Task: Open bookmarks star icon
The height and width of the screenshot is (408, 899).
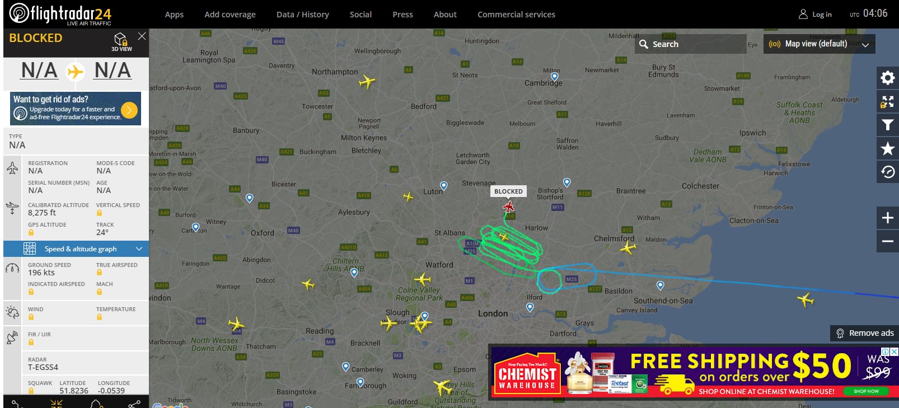Action: [887, 148]
